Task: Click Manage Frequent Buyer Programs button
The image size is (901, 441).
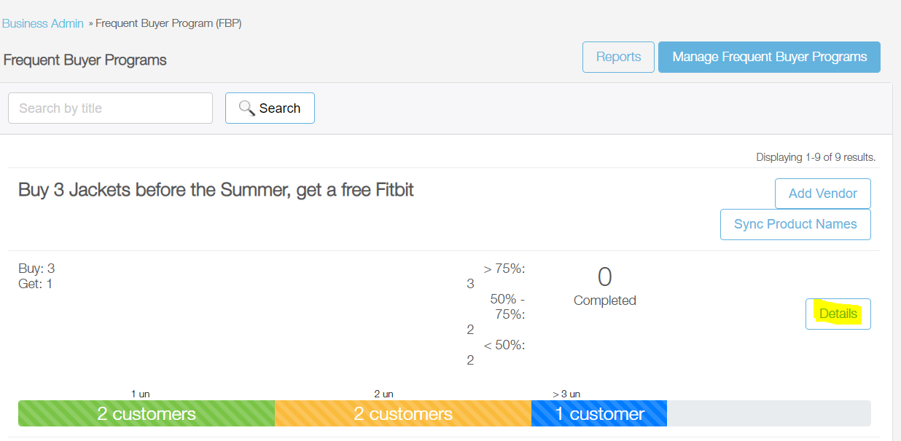Action: pos(769,57)
